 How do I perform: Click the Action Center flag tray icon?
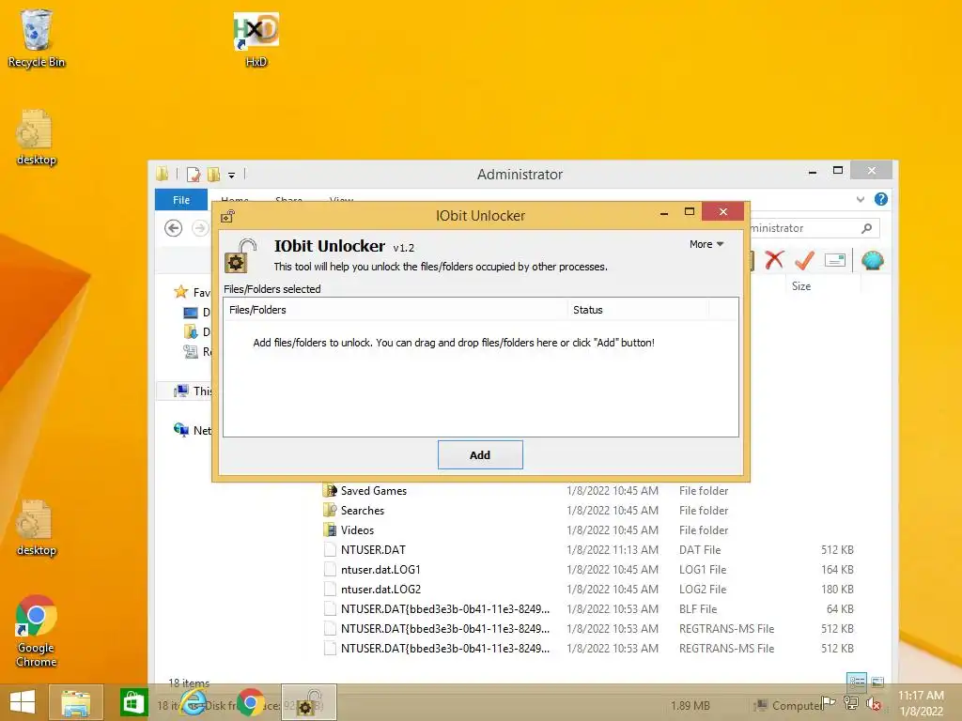829,702
